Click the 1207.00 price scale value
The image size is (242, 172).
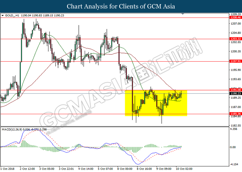[236, 23]
